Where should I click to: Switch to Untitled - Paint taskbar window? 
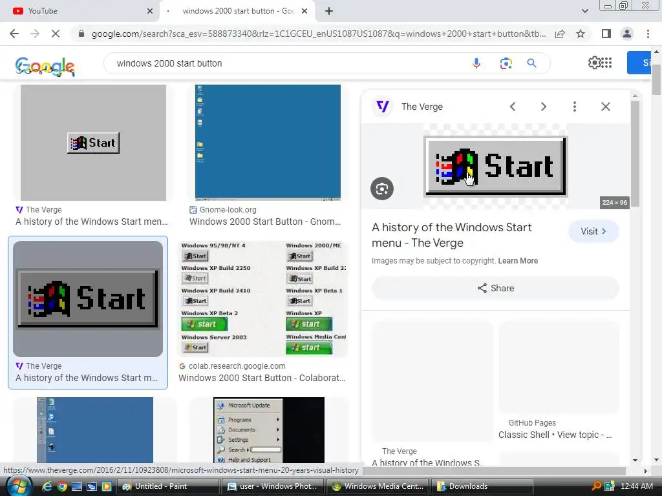pyautogui.click(x=168, y=486)
